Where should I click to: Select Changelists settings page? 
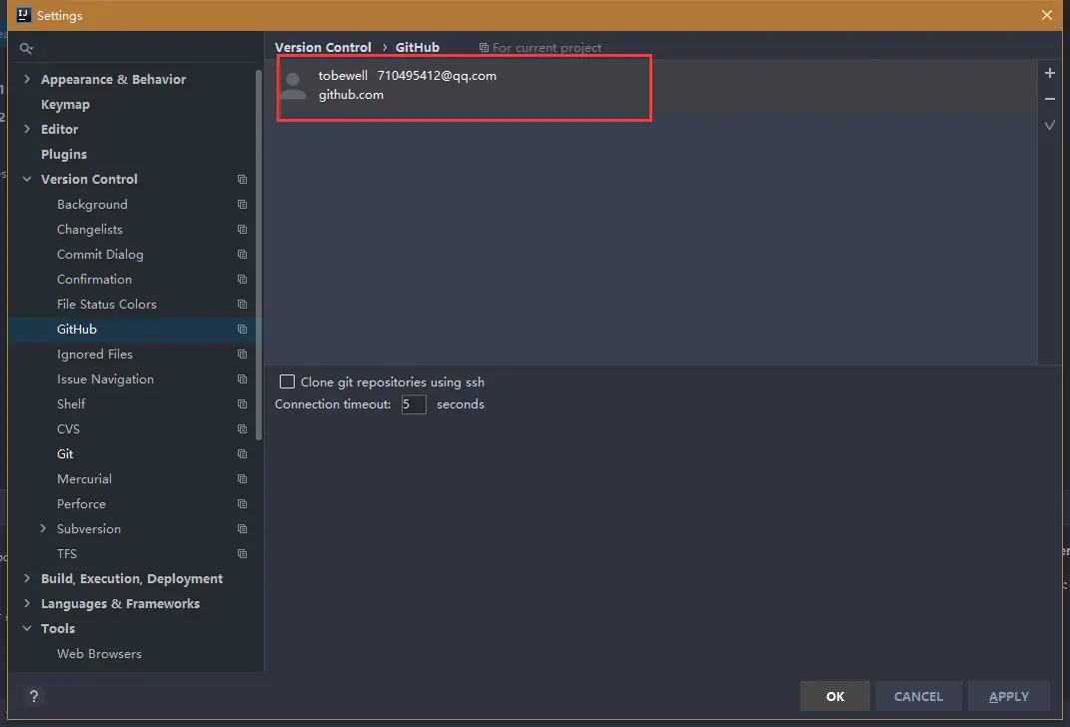click(x=89, y=229)
